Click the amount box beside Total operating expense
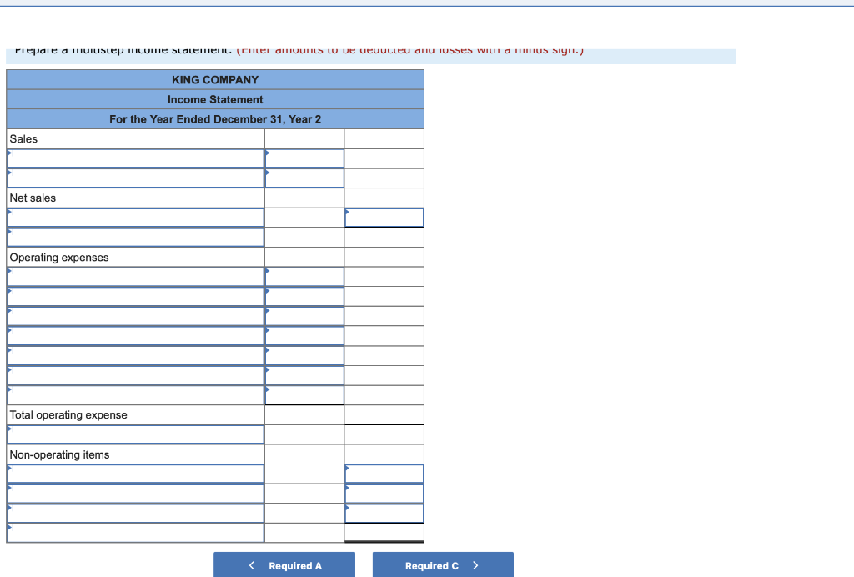 (304, 414)
